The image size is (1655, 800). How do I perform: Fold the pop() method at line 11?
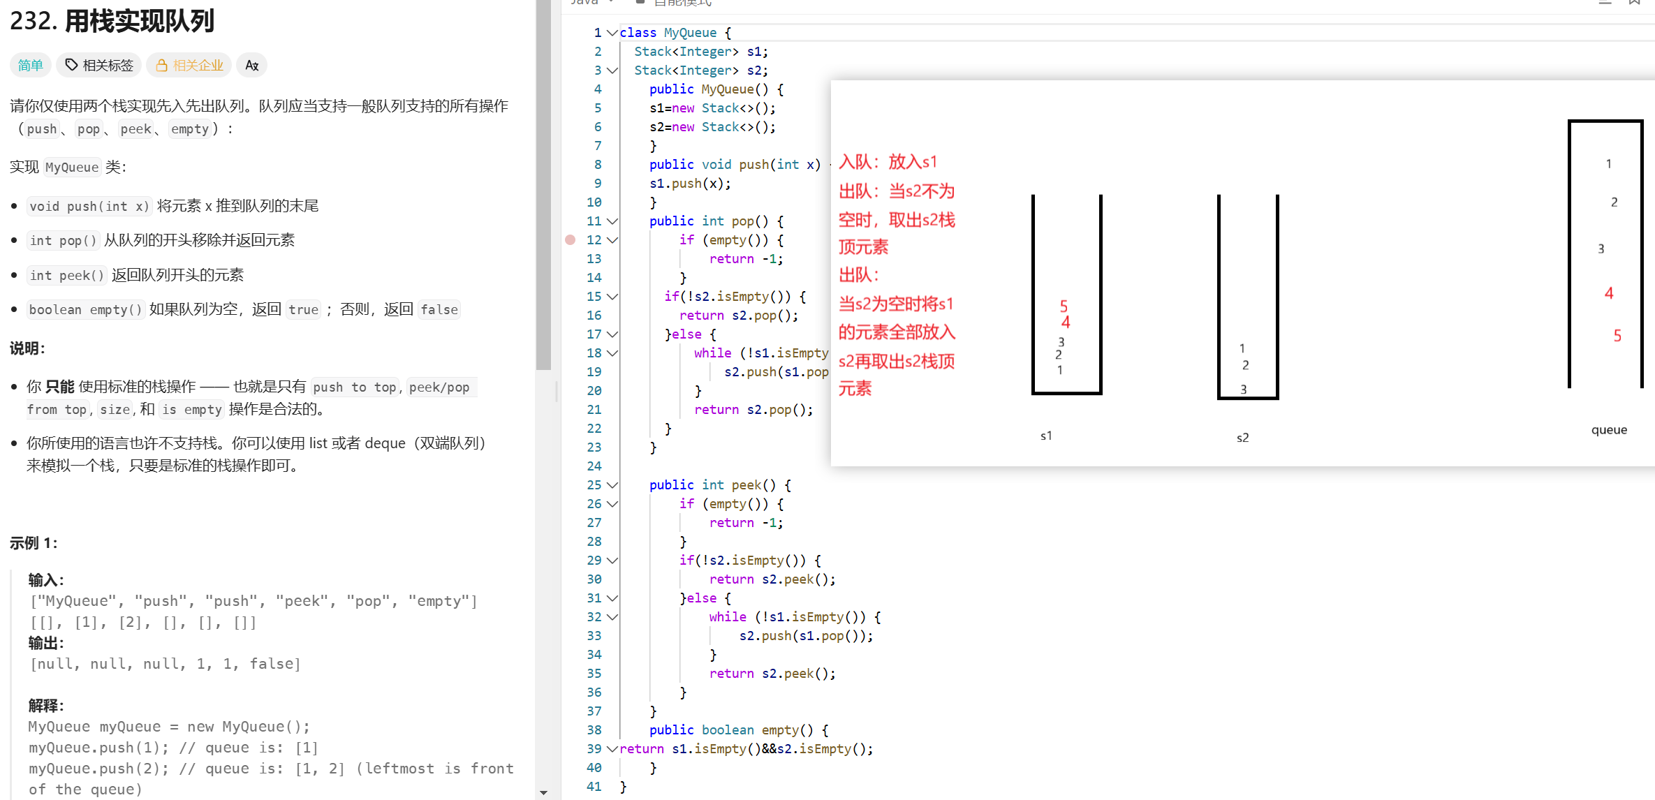(612, 221)
